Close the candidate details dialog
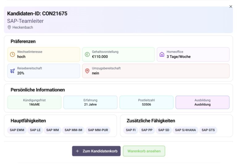The image size is (237, 165). point(231,6)
